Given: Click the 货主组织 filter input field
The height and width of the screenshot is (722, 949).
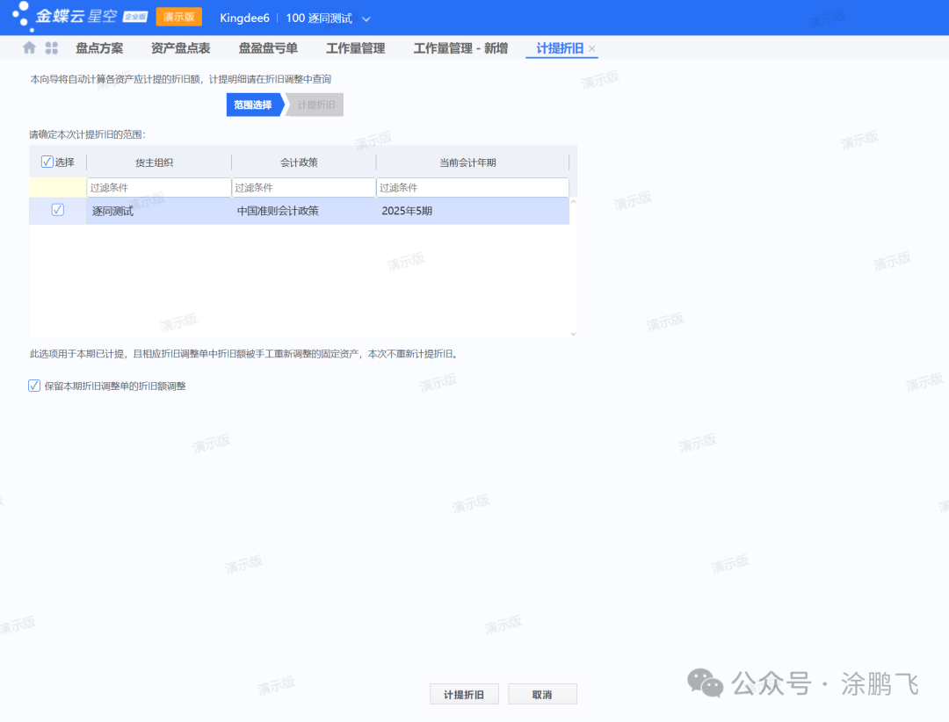Looking at the screenshot, I should pos(159,188).
